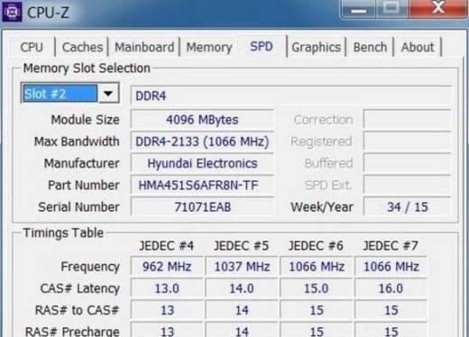
Task: Click the Part Number field HMA451S6AFR8N-TF
Action: (202, 186)
